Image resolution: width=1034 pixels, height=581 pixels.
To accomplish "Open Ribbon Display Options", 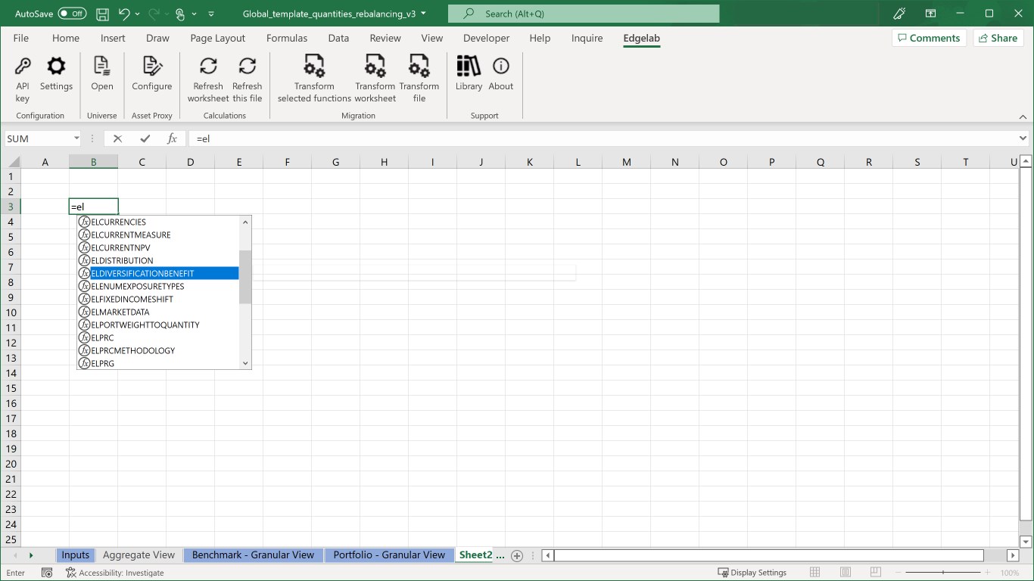I will pos(931,14).
